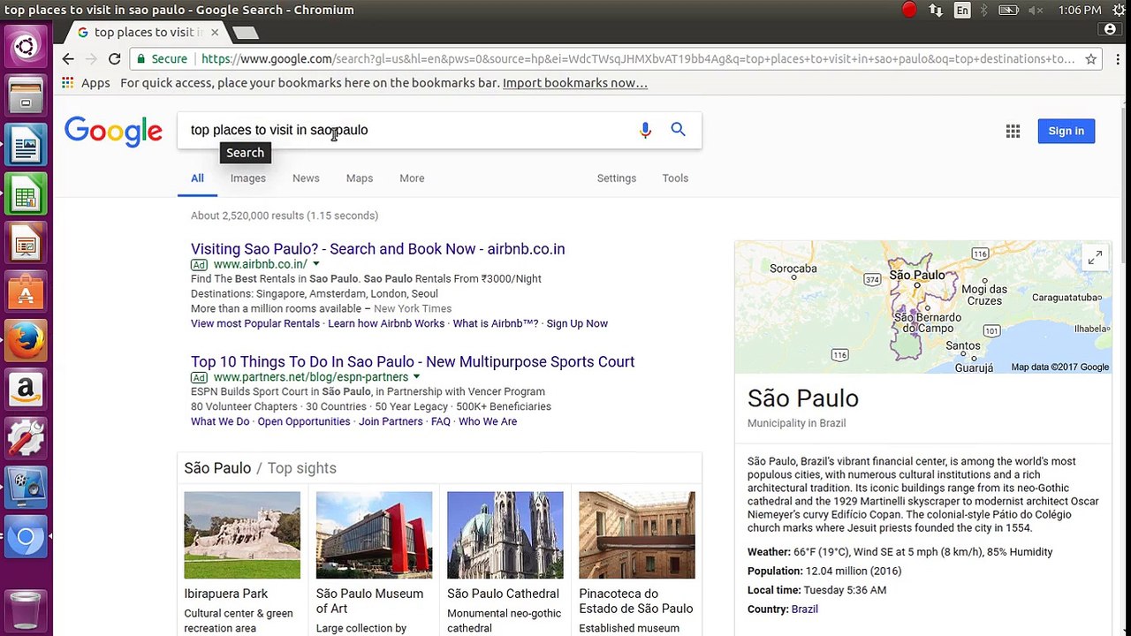Screen dimensions: 1131x636
Task: Switch to the News results tab
Action: coord(306,178)
